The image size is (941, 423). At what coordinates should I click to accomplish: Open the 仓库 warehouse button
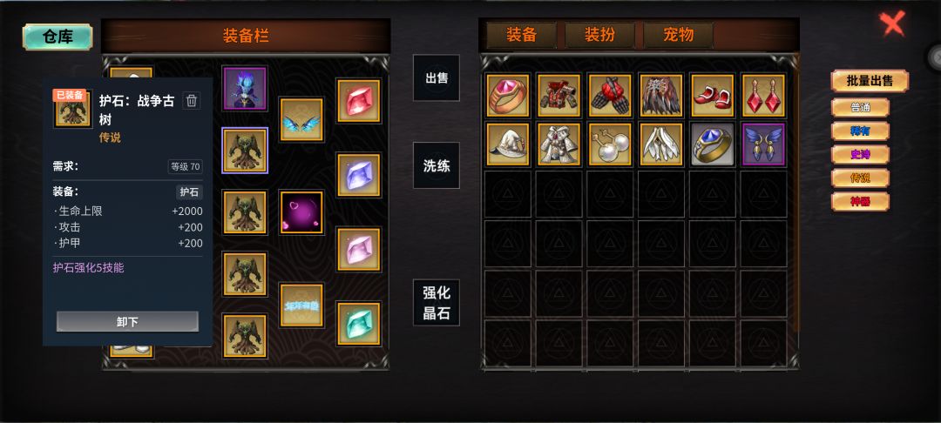click(x=58, y=37)
